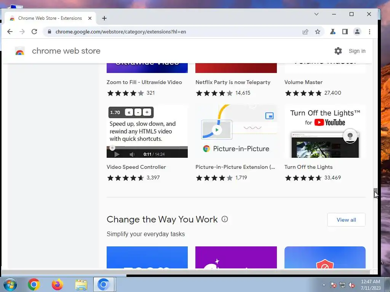Screen dimensions: 390x292
Task: Click Turn Off the Lights YouTube thumbnail
Action: [325, 131]
